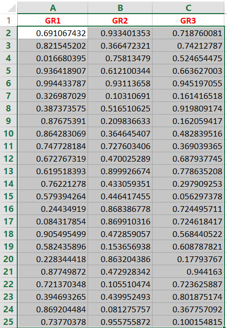Select row 21 header

click(8, 272)
